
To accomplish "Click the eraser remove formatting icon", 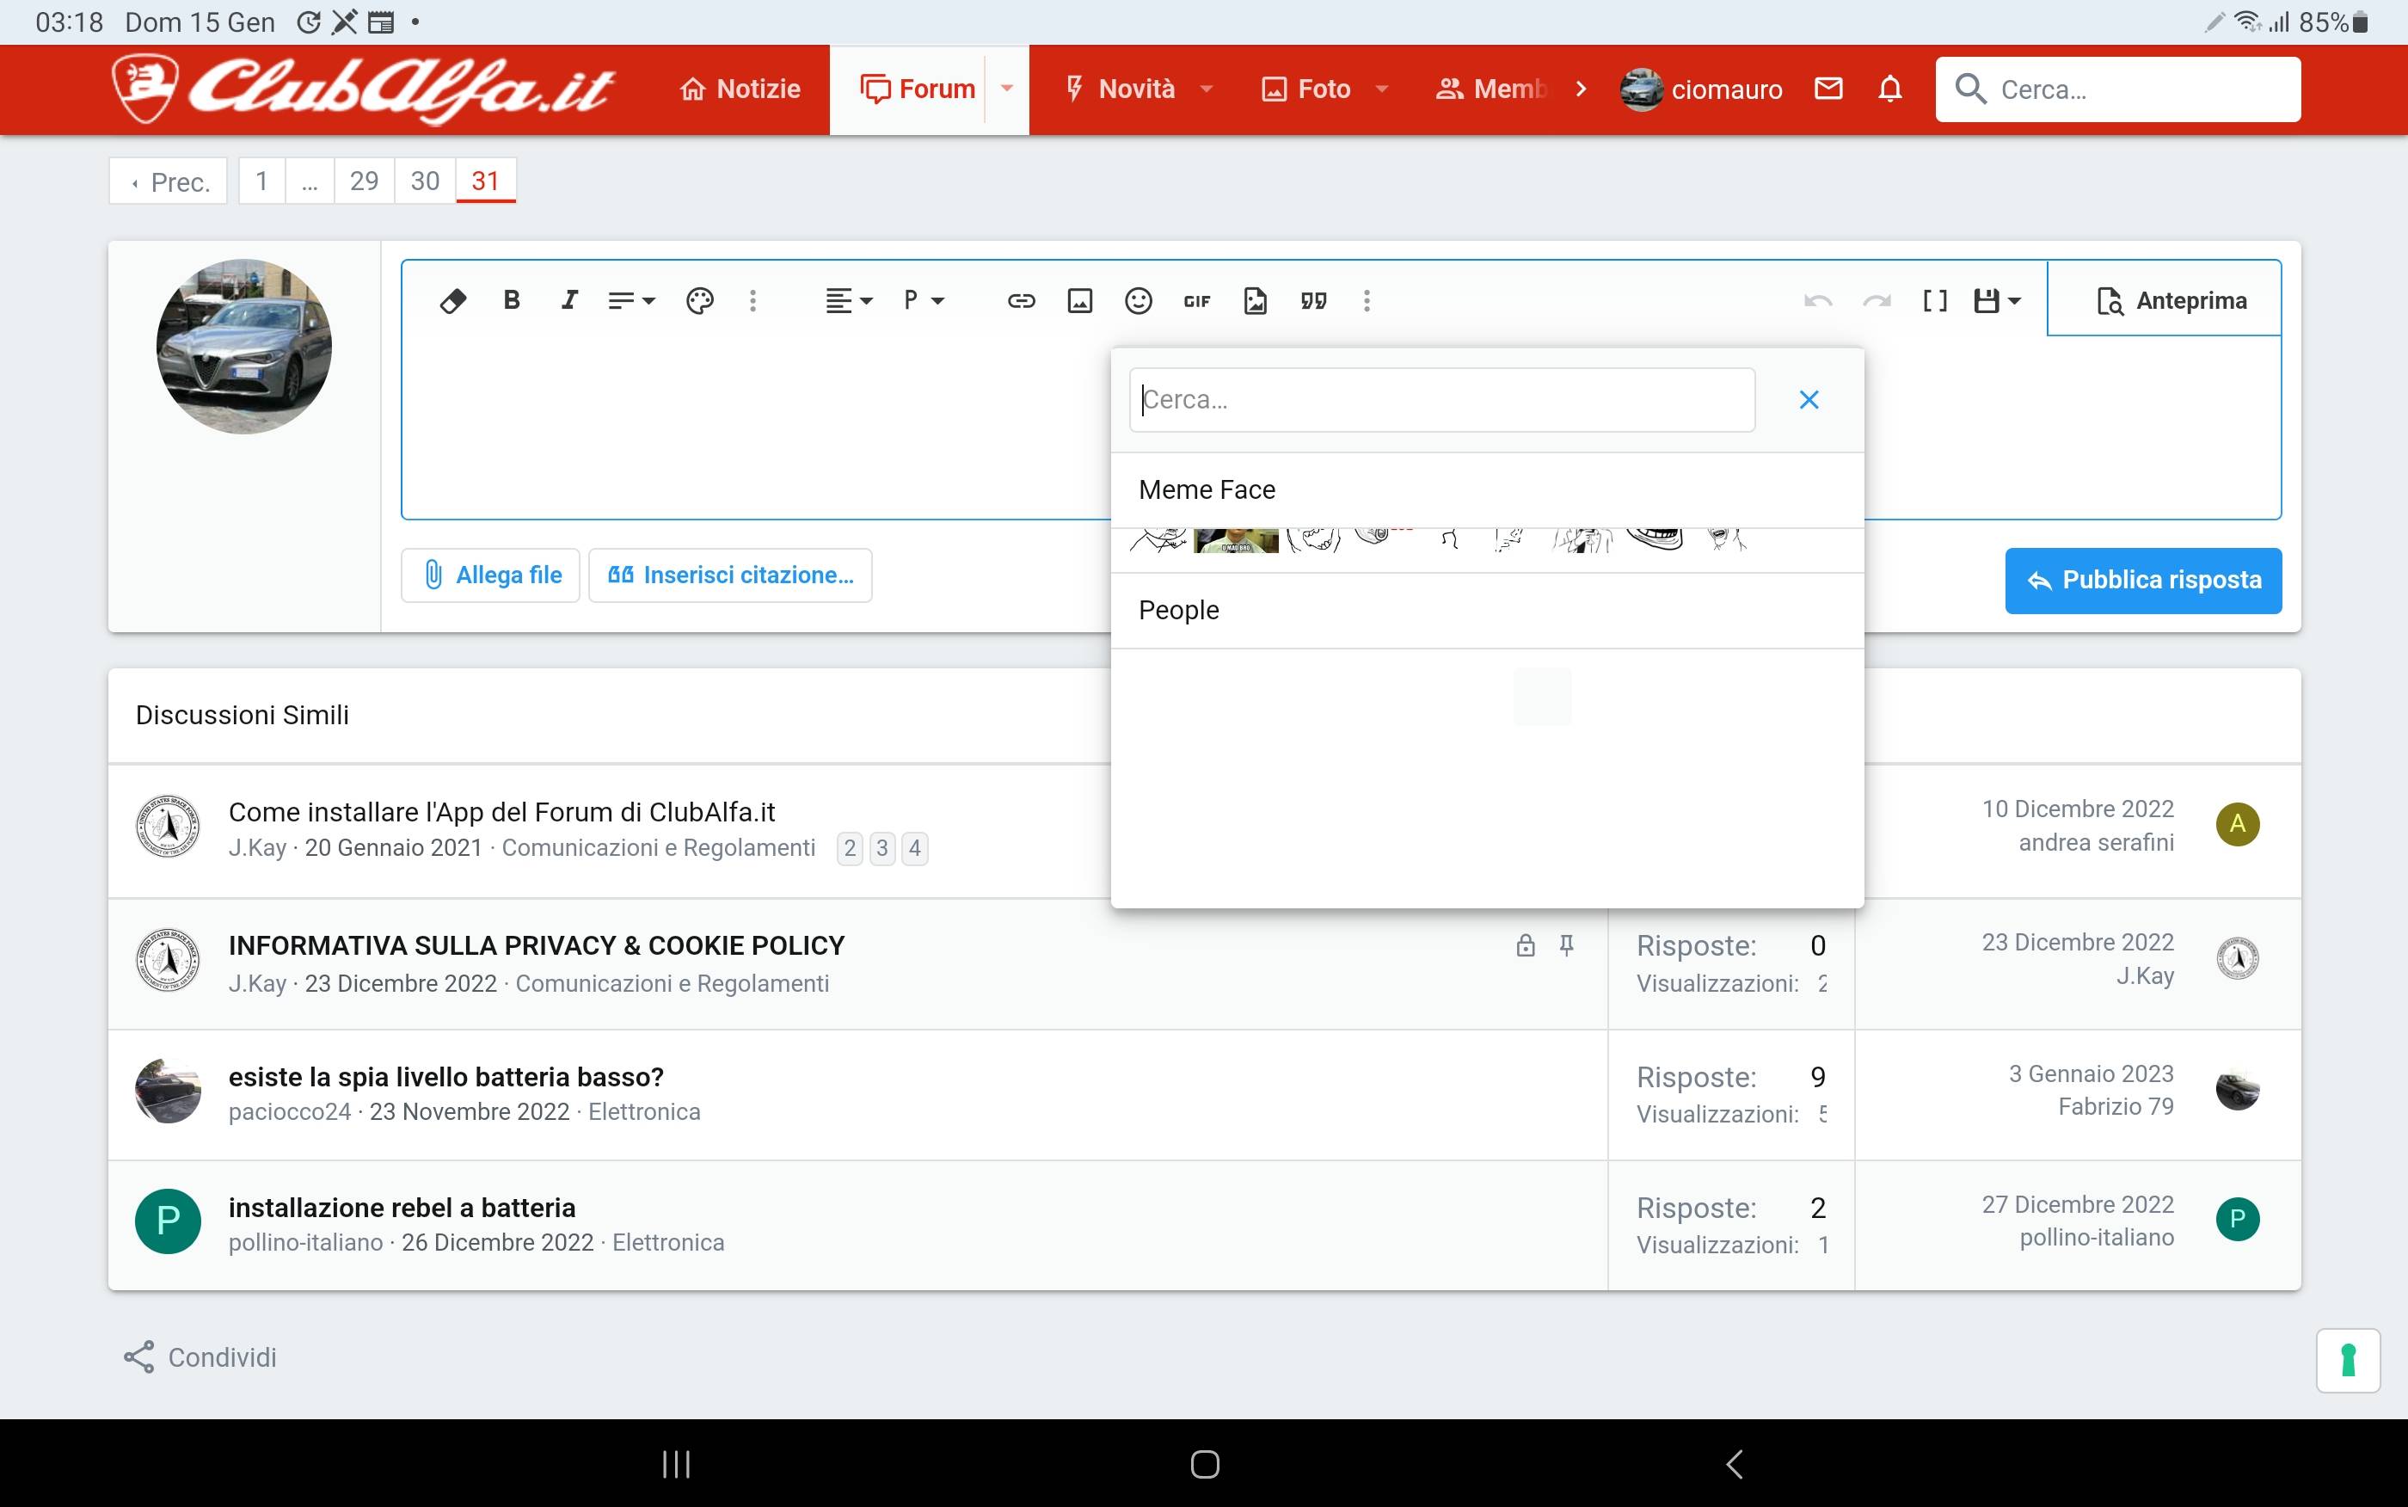I will (453, 300).
